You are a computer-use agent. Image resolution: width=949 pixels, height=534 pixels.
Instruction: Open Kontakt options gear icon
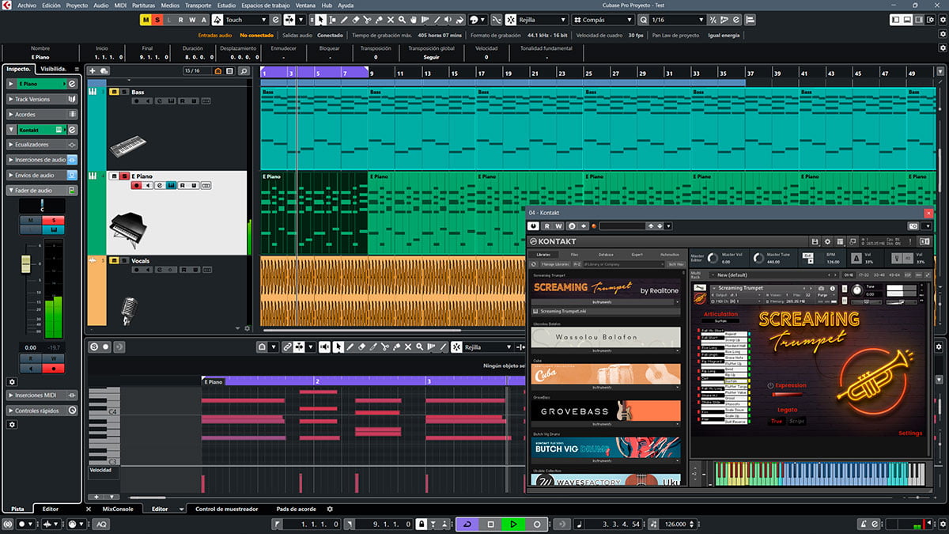tap(827, 241)
